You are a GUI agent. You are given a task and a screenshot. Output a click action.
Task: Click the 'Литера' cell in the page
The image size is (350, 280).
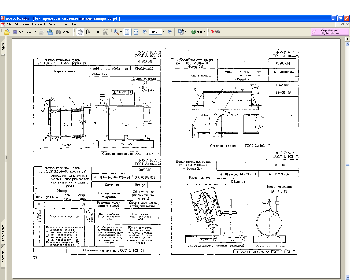(140, 185)
